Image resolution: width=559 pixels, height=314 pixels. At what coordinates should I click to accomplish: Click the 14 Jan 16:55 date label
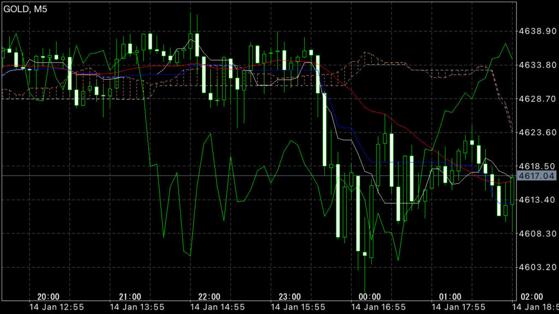(x=377, y=307)
